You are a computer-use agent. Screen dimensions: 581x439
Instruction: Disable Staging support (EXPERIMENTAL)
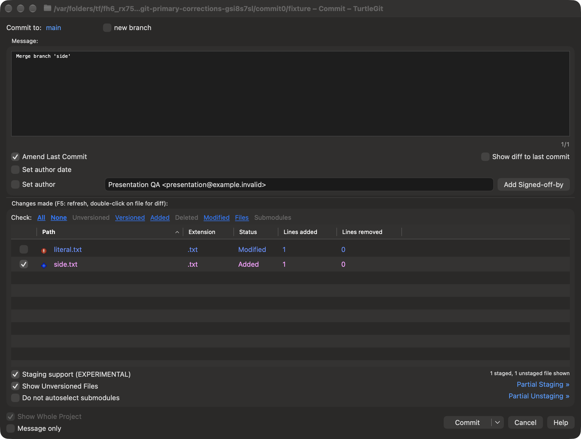click(15, 374)
